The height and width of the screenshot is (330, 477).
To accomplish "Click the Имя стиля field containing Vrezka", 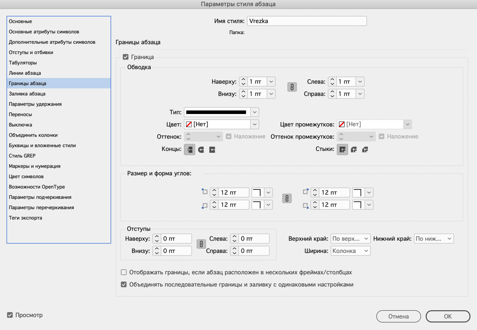I will pyautogui.click(x=307, y=21).
